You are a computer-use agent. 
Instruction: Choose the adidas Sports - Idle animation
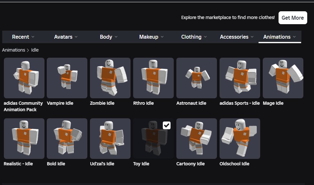[240, 78]
